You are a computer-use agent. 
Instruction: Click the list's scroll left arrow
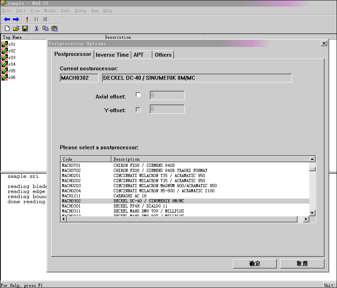pyautogui.click(x=63, y=219)
